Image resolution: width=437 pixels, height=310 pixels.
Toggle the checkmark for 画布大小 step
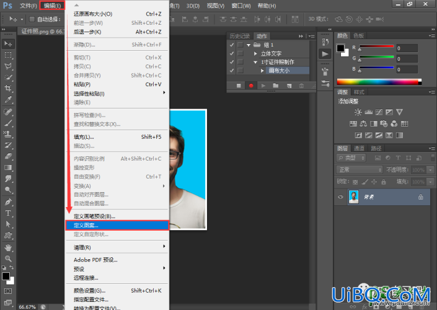click(x=232, y=71)
